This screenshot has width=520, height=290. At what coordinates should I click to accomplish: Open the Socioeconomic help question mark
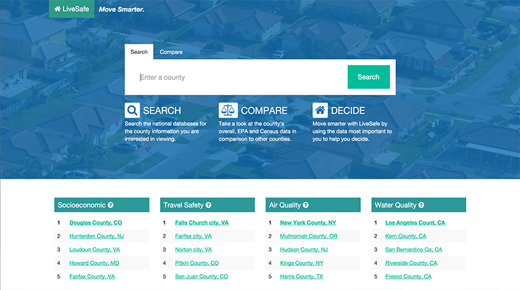(x=110, y=205)
